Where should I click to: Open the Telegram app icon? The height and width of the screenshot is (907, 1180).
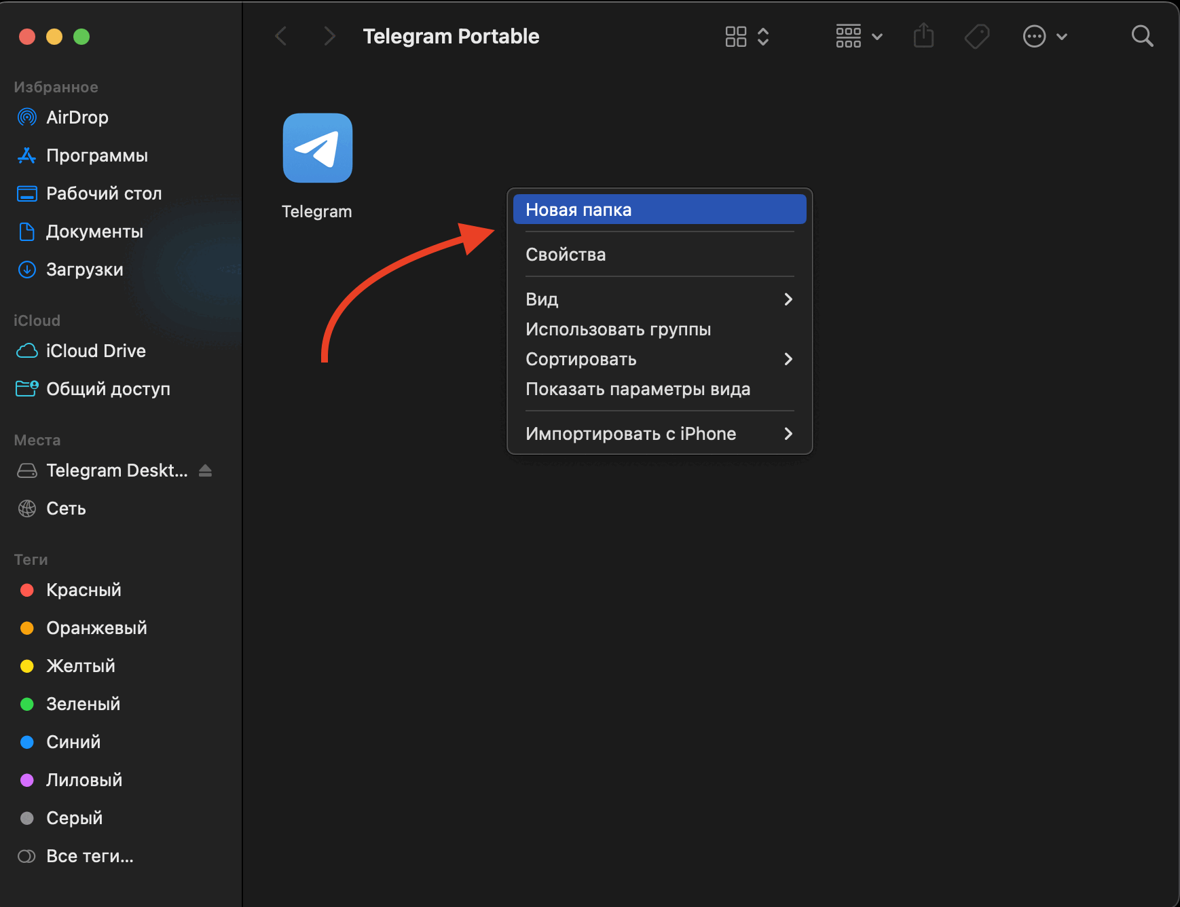coord(317,148)
